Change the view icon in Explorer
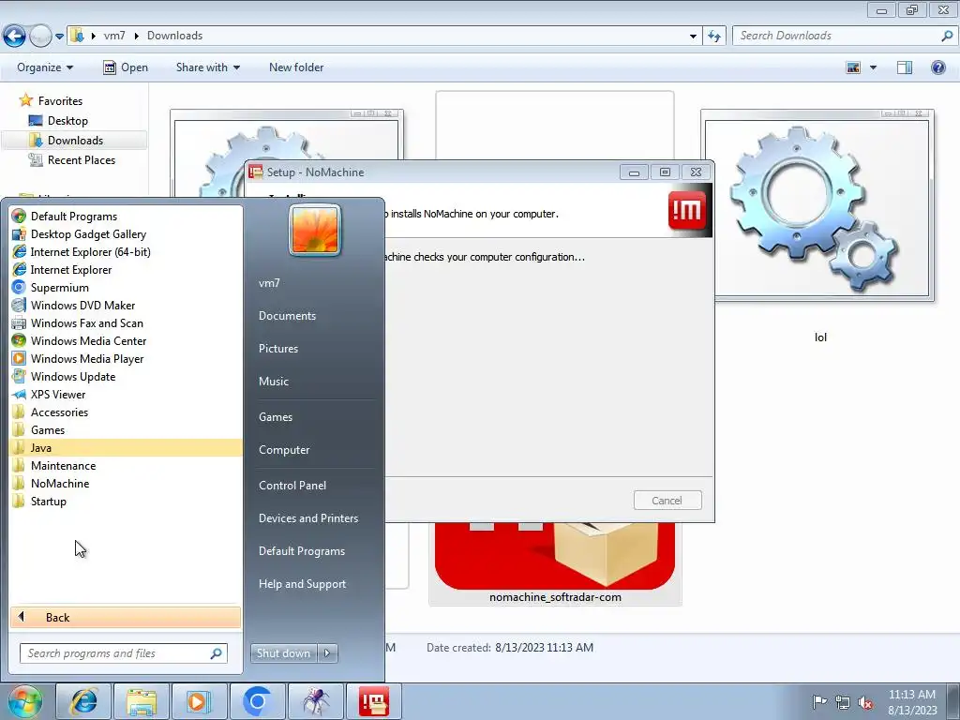This screenshot has width=960, height=720. (x=853, y=67)
